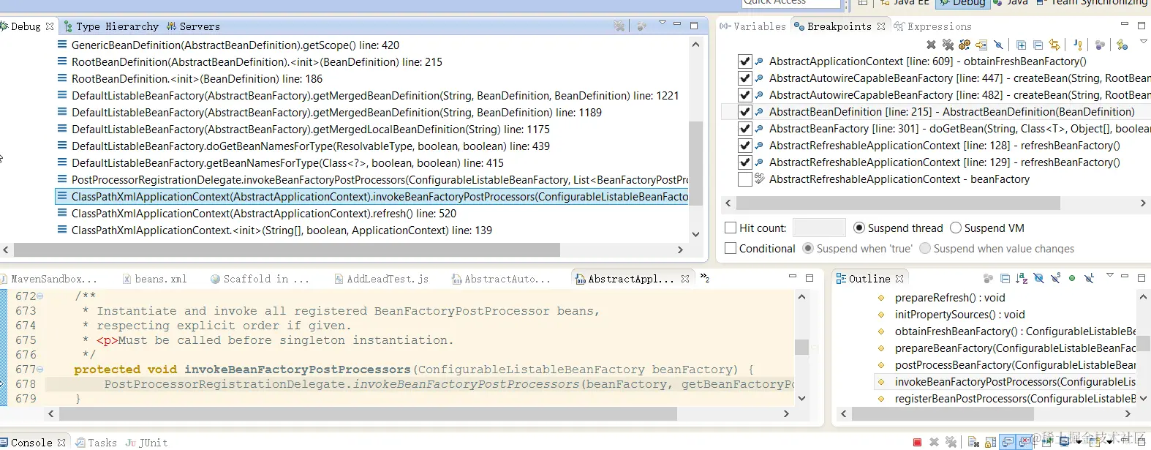Image resolution: width=1151 pixels, height=450 pixels.
Task: Open Tasks tab at bottom
Action: pyautogui.click(x=97, y=443)
